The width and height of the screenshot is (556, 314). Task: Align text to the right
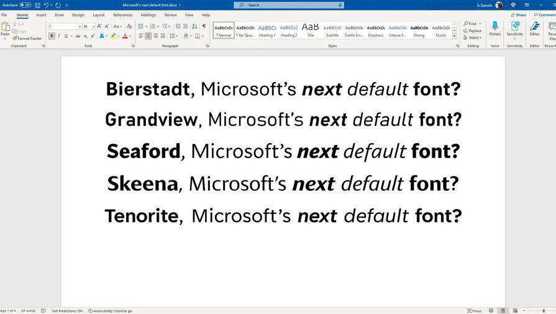point(155,36)
